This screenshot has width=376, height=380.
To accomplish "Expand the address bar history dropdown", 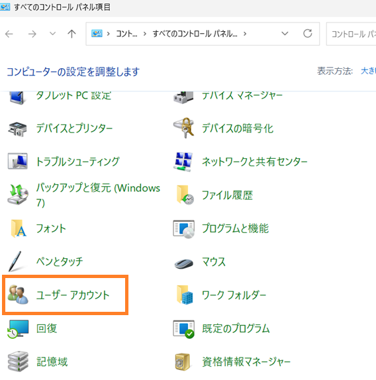I will pos(285,34).
